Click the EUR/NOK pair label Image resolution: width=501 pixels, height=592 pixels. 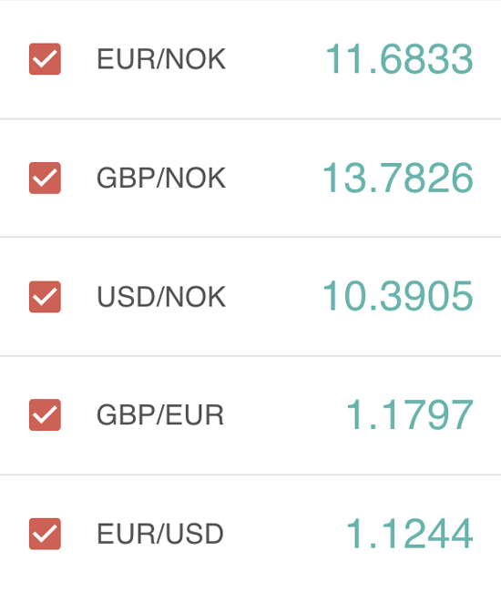(161, 59)
